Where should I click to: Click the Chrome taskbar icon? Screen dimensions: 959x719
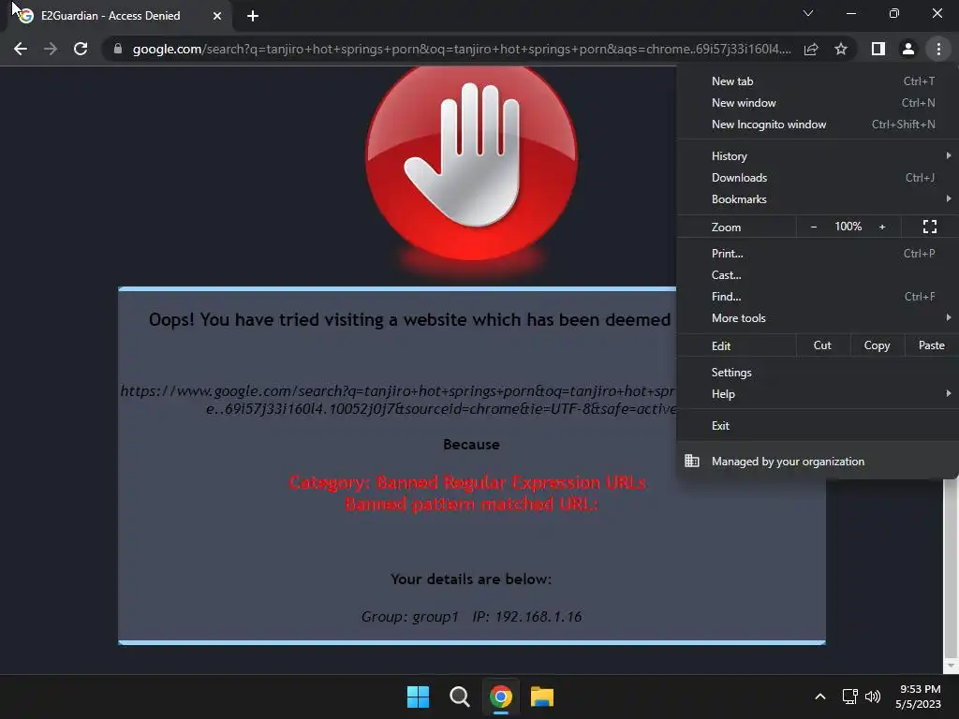(x=501, y=697)
